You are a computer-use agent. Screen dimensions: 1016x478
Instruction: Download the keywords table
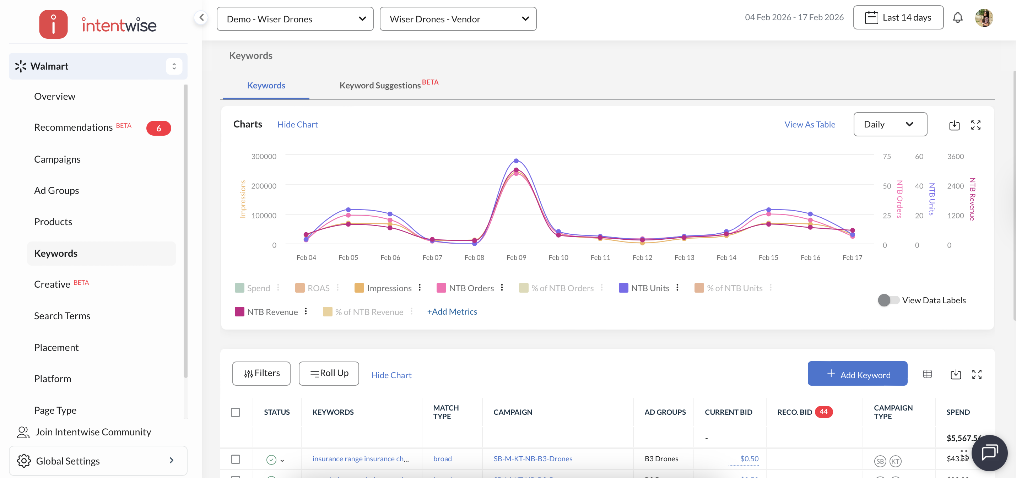point(955,374)
